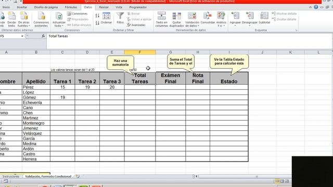Select column I header
Viewport: 333px width, 187px height.
pos(229,52)
